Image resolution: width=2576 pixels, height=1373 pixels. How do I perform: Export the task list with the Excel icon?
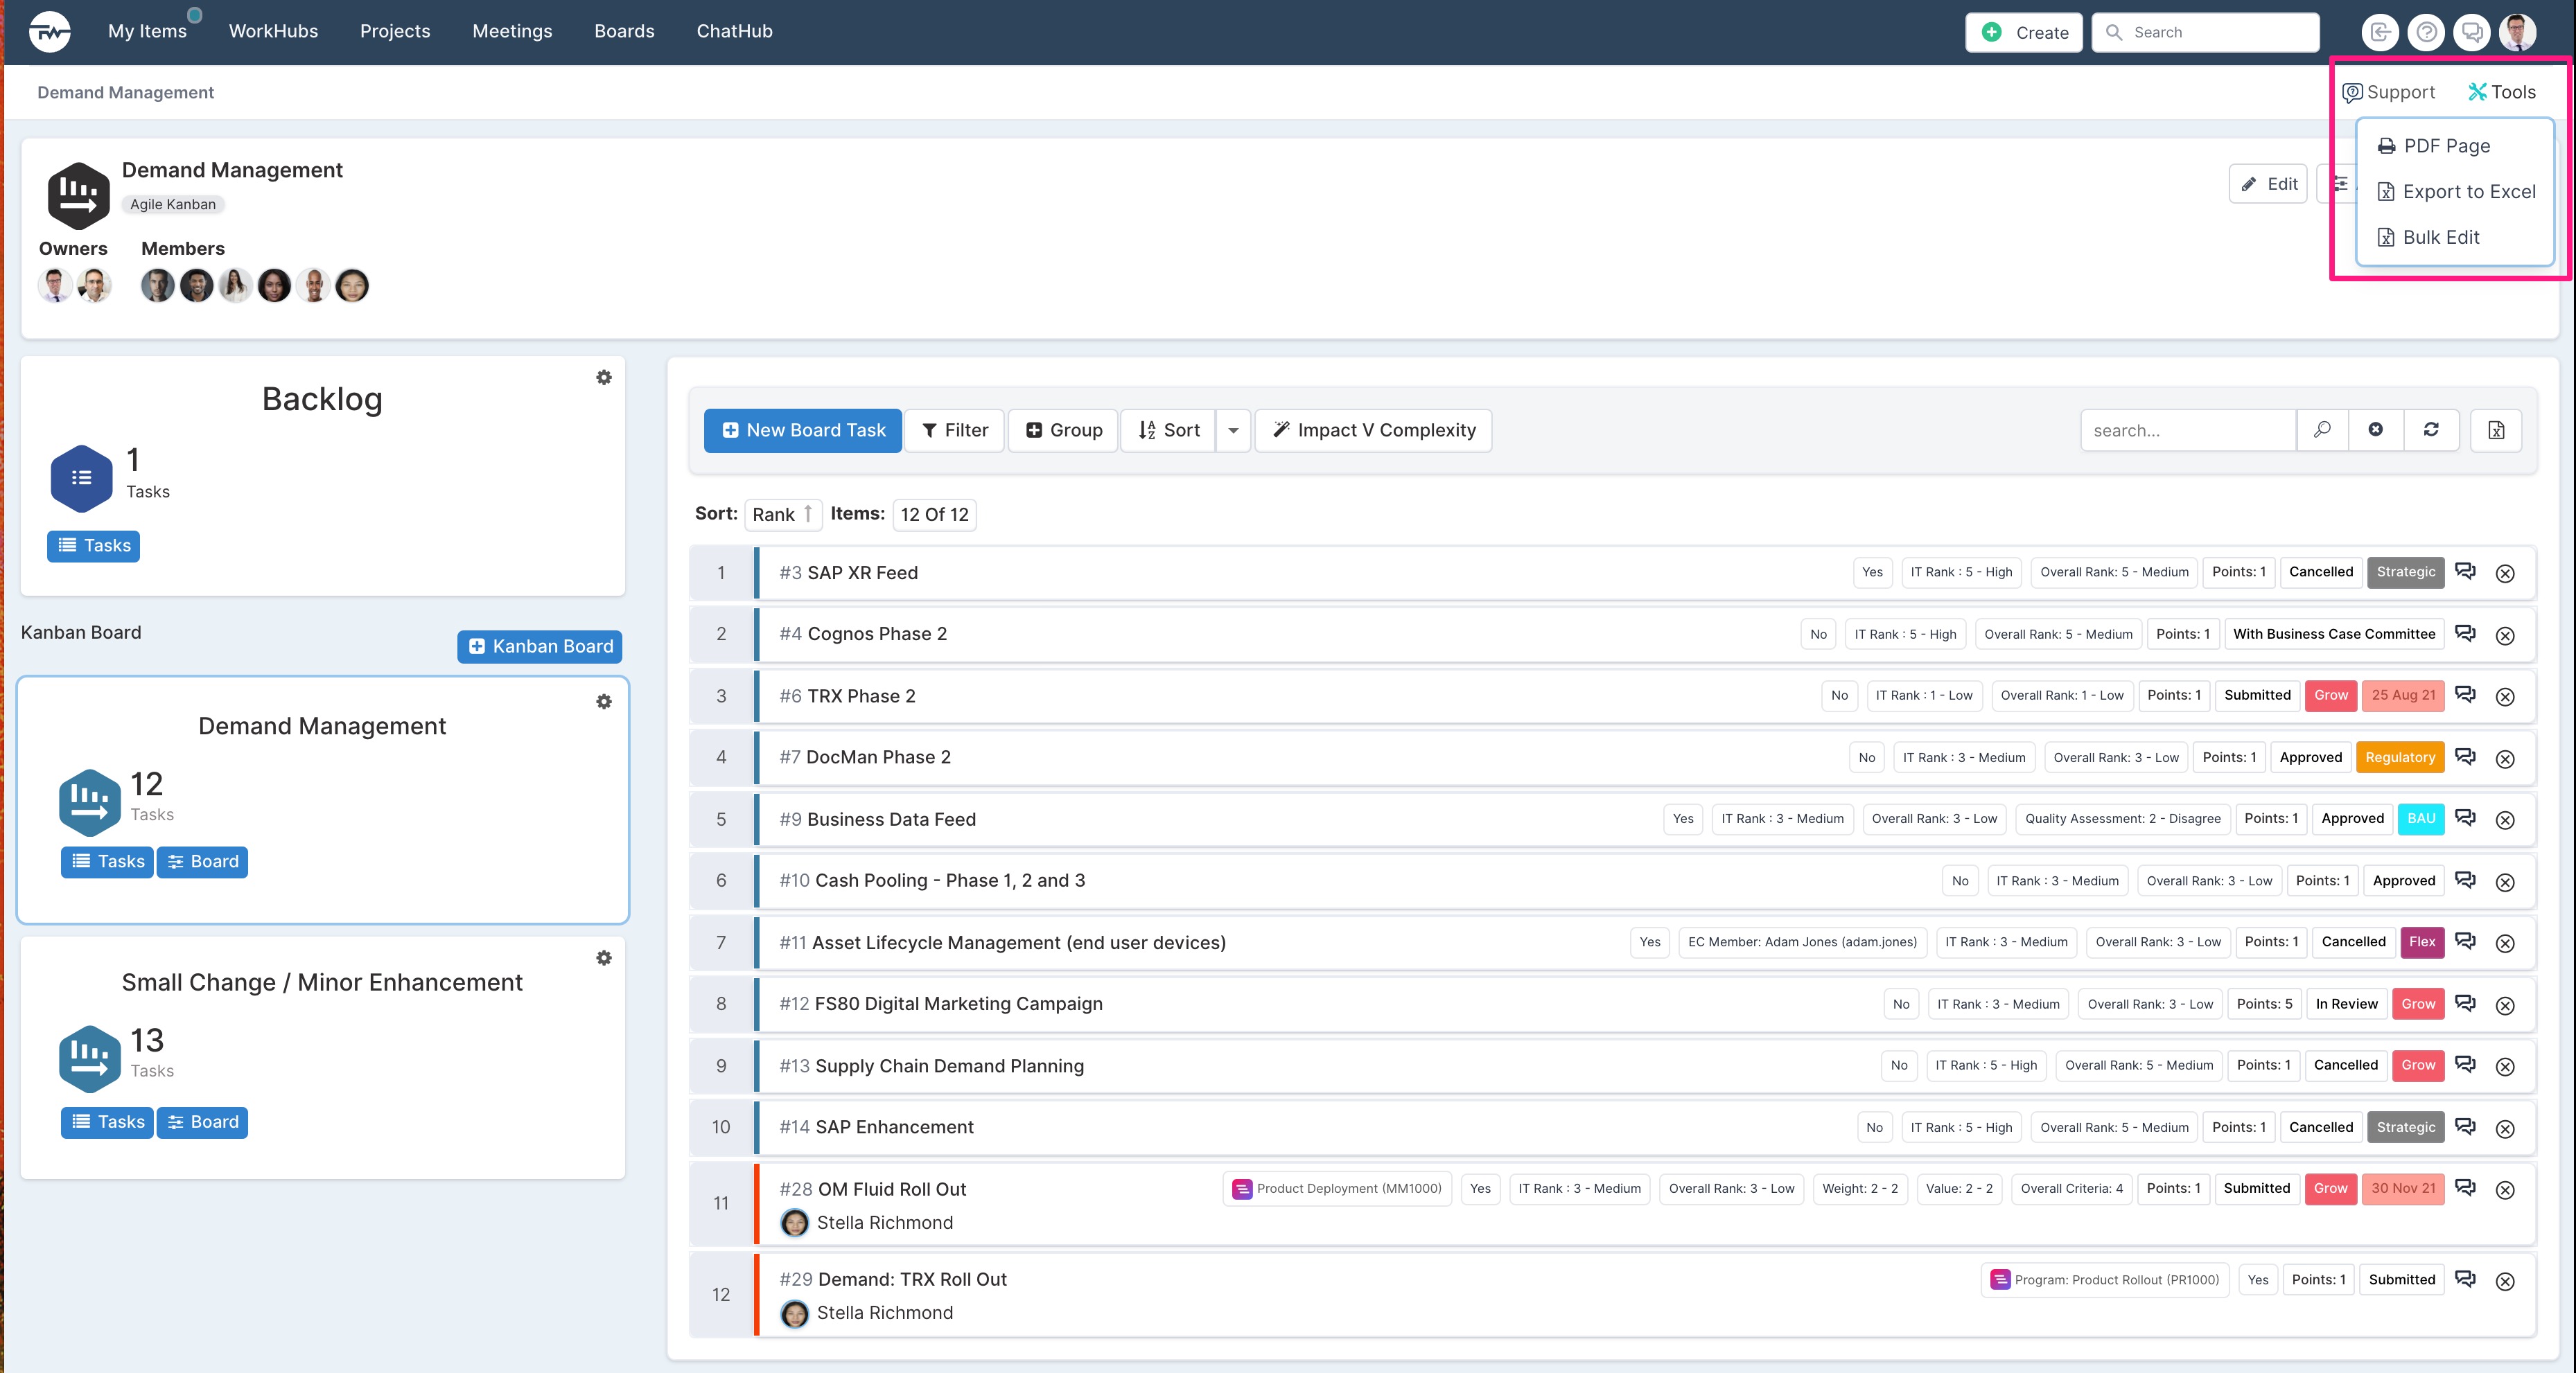click(x=2496, y=429)
